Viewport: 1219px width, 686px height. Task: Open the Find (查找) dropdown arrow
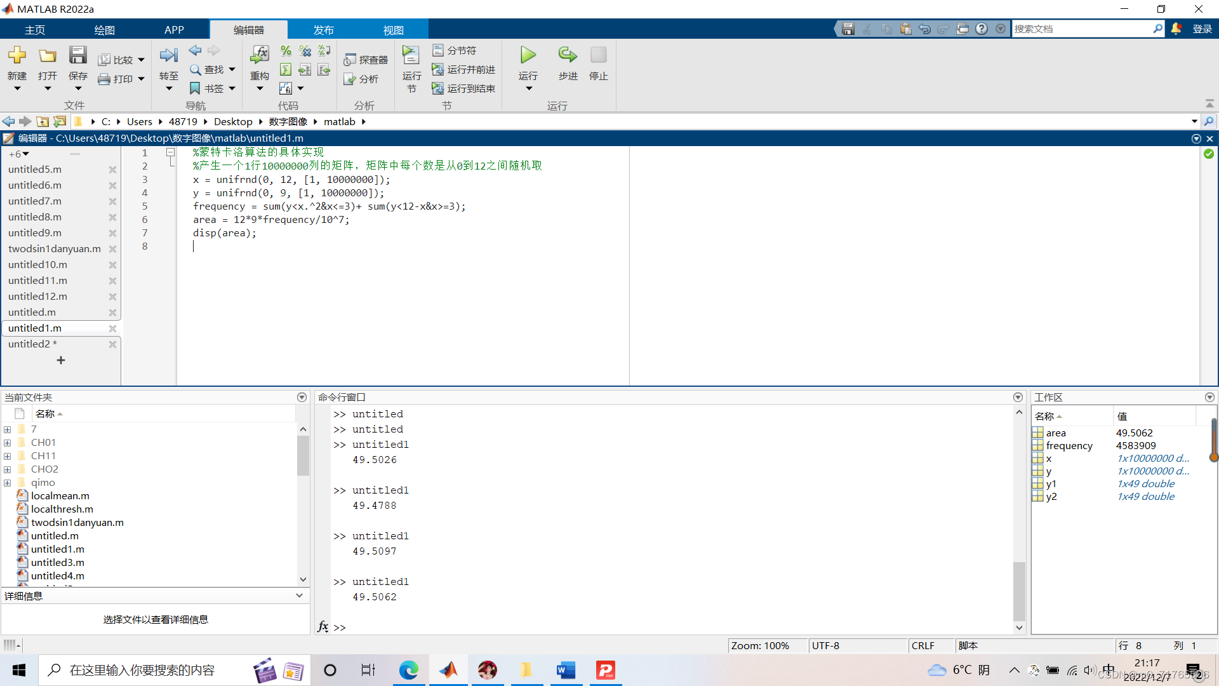[232, 69]
